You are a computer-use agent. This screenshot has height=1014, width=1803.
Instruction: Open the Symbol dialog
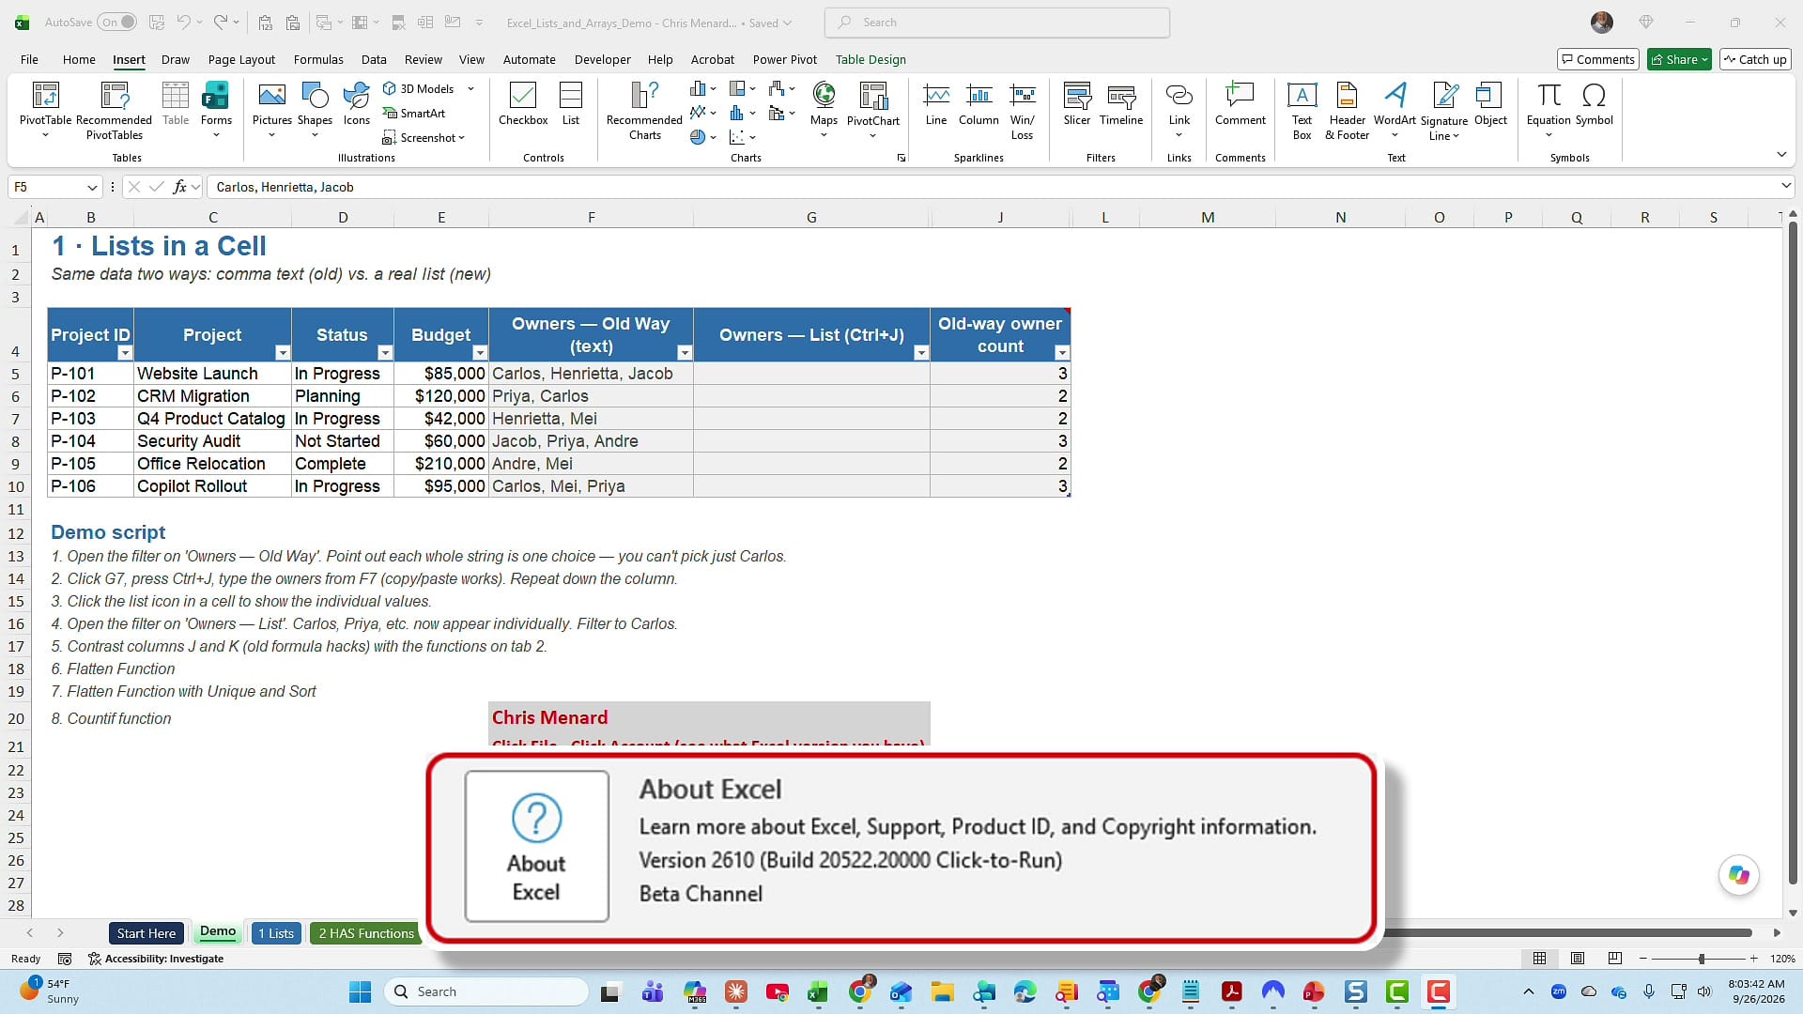coord(1595,103)
